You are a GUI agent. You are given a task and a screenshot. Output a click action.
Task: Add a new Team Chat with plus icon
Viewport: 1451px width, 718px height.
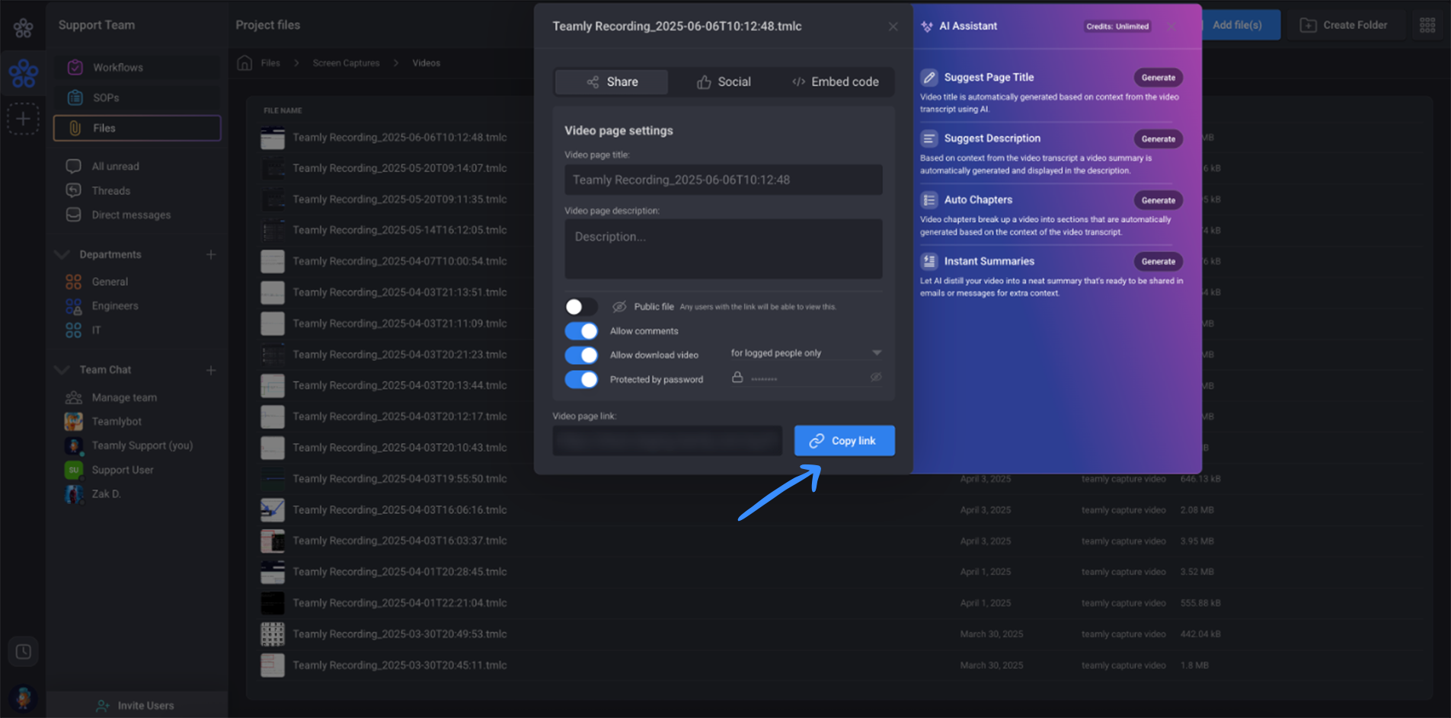[x=211, y=370]
